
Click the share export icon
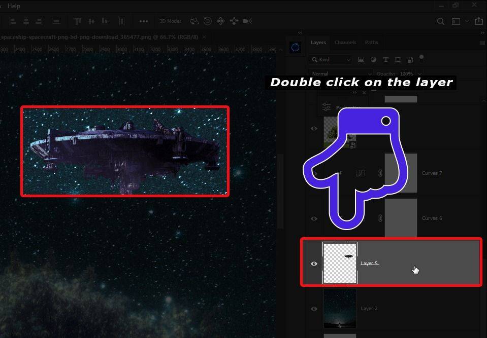[x=478, y=21]
